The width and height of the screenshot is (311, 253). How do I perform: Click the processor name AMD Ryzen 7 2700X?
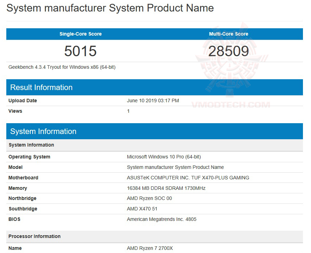point(150,248)
